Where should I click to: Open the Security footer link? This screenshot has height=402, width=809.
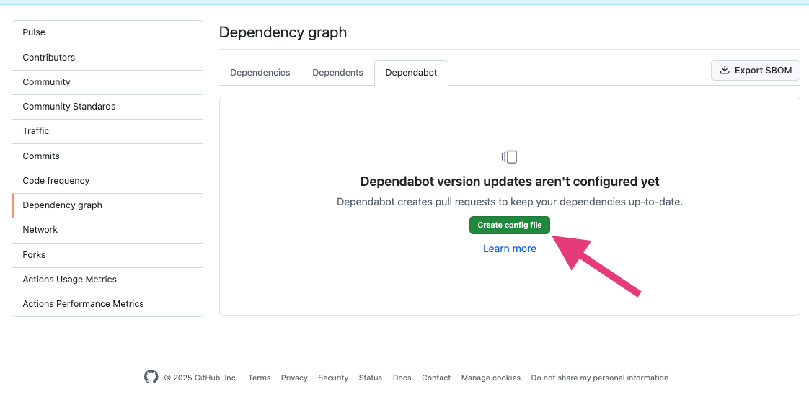333,378
